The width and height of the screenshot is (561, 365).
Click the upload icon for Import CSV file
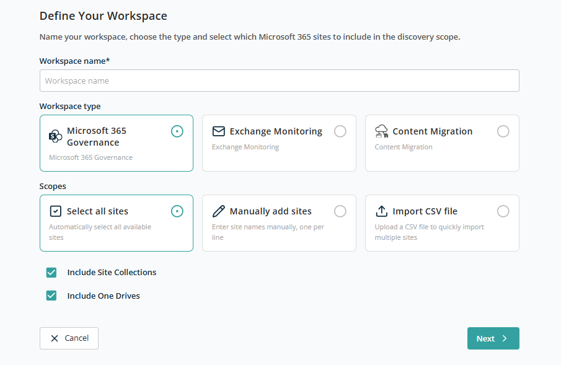click(381, 211)
